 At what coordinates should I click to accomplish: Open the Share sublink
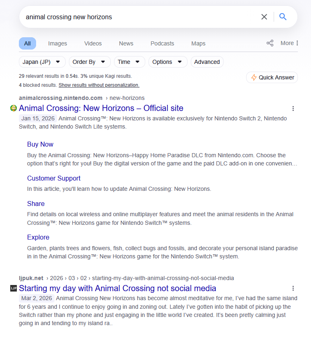(x=36, y=204)
